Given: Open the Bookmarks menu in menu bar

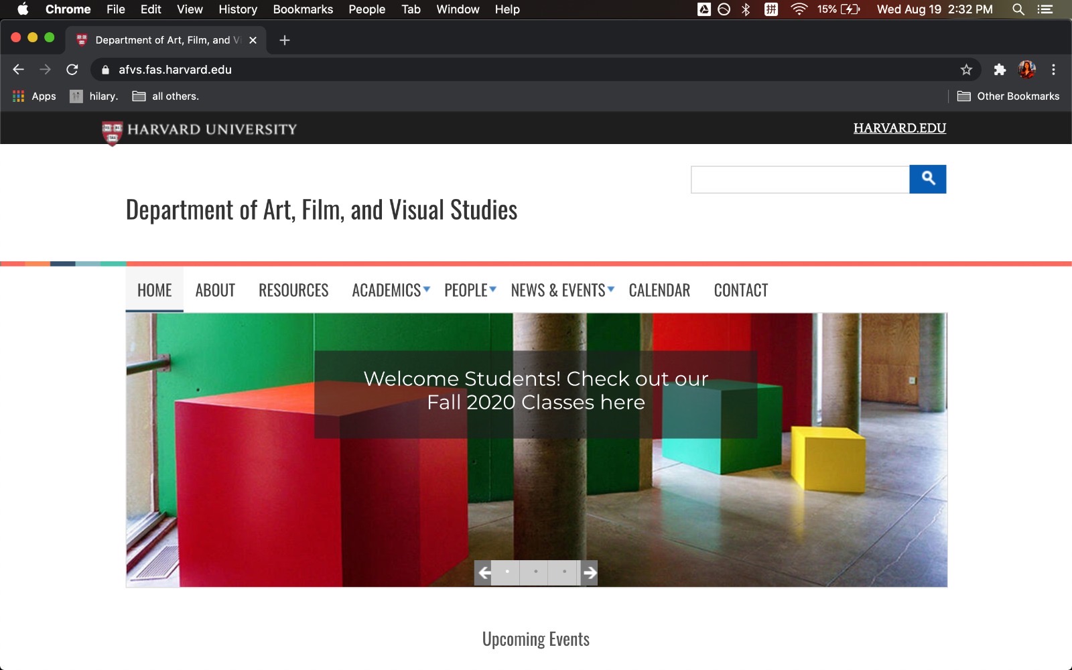Looking at the screenshot, I should pos(303,9).
